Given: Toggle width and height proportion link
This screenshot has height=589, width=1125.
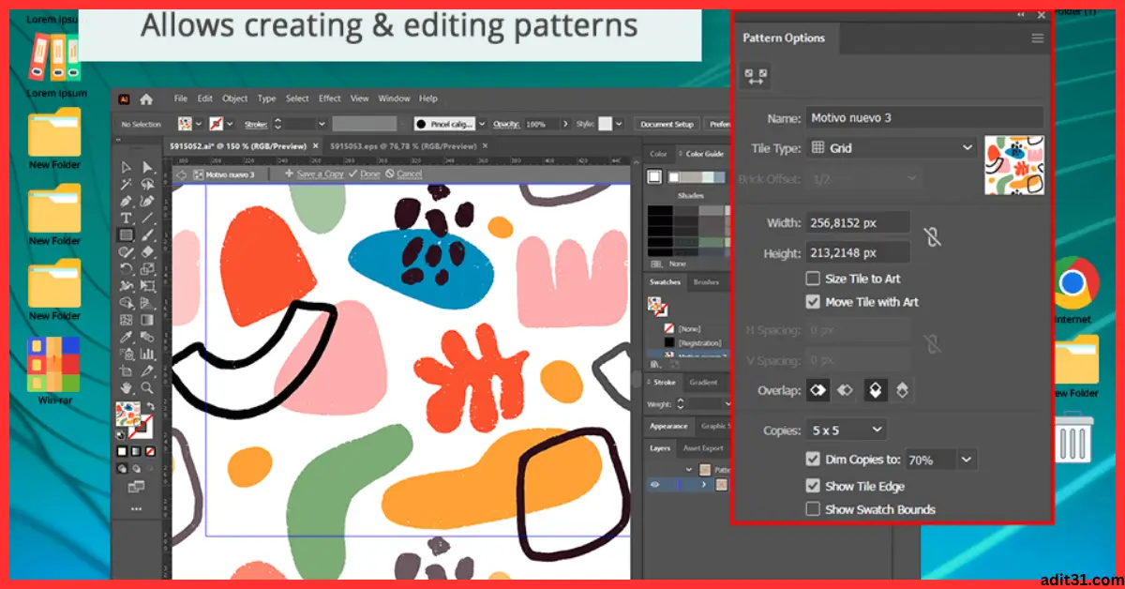Looking at the screenshot, I should tap(931, 236).
